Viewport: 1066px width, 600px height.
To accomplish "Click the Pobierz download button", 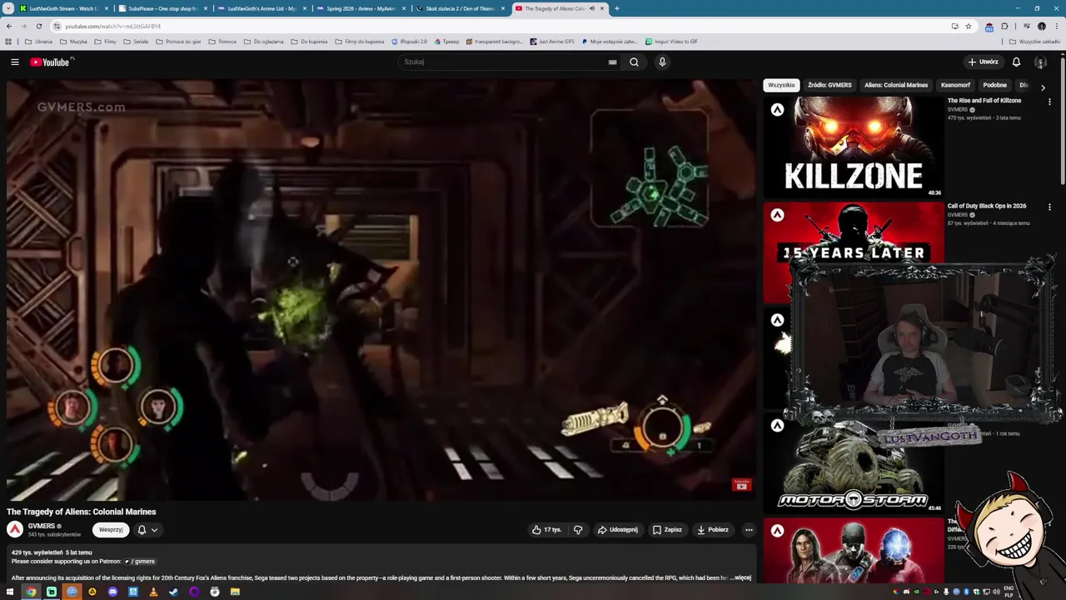I will click(713, 529).
